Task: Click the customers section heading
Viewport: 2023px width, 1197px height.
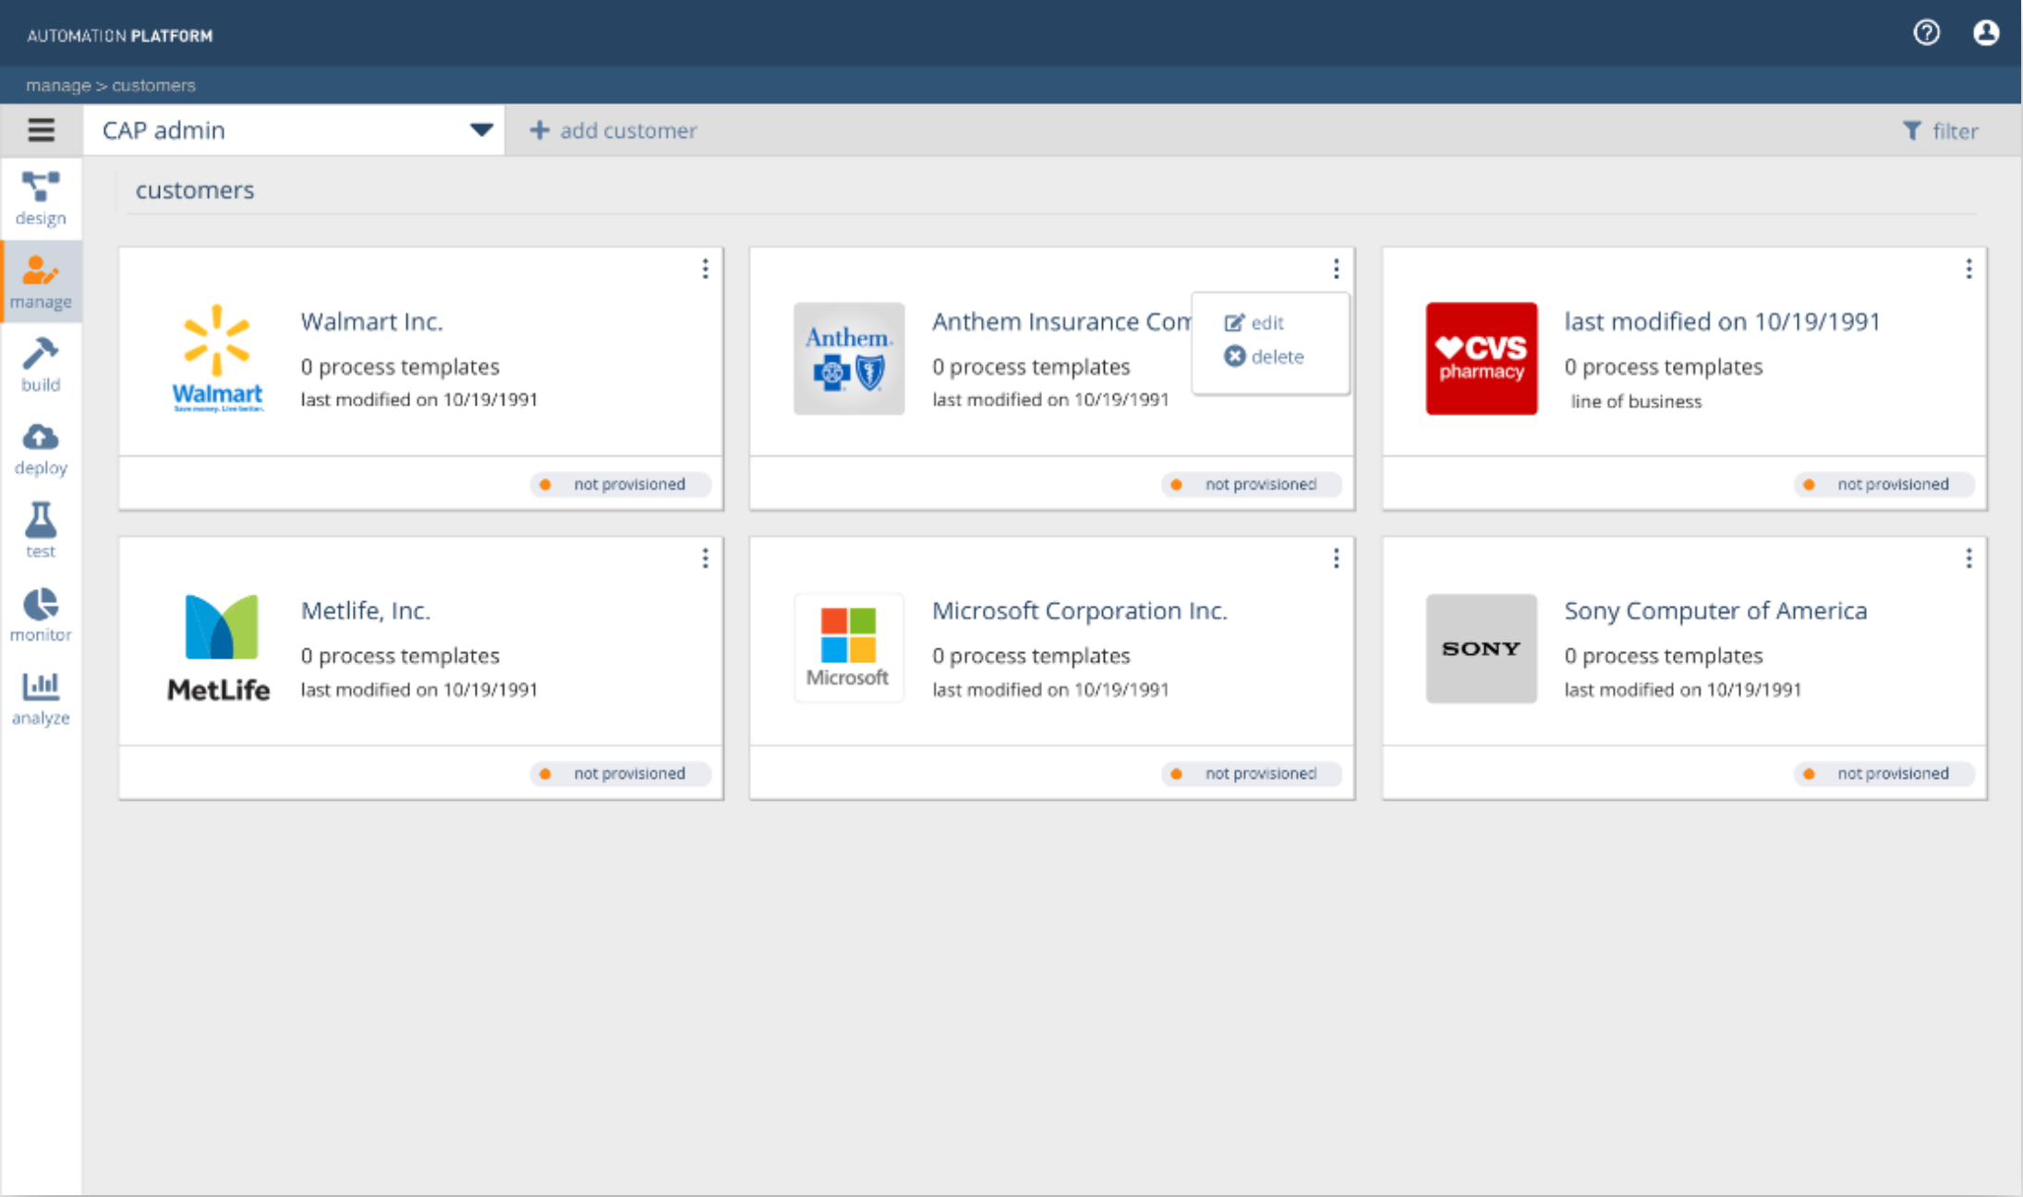Action: coord(195,190)
